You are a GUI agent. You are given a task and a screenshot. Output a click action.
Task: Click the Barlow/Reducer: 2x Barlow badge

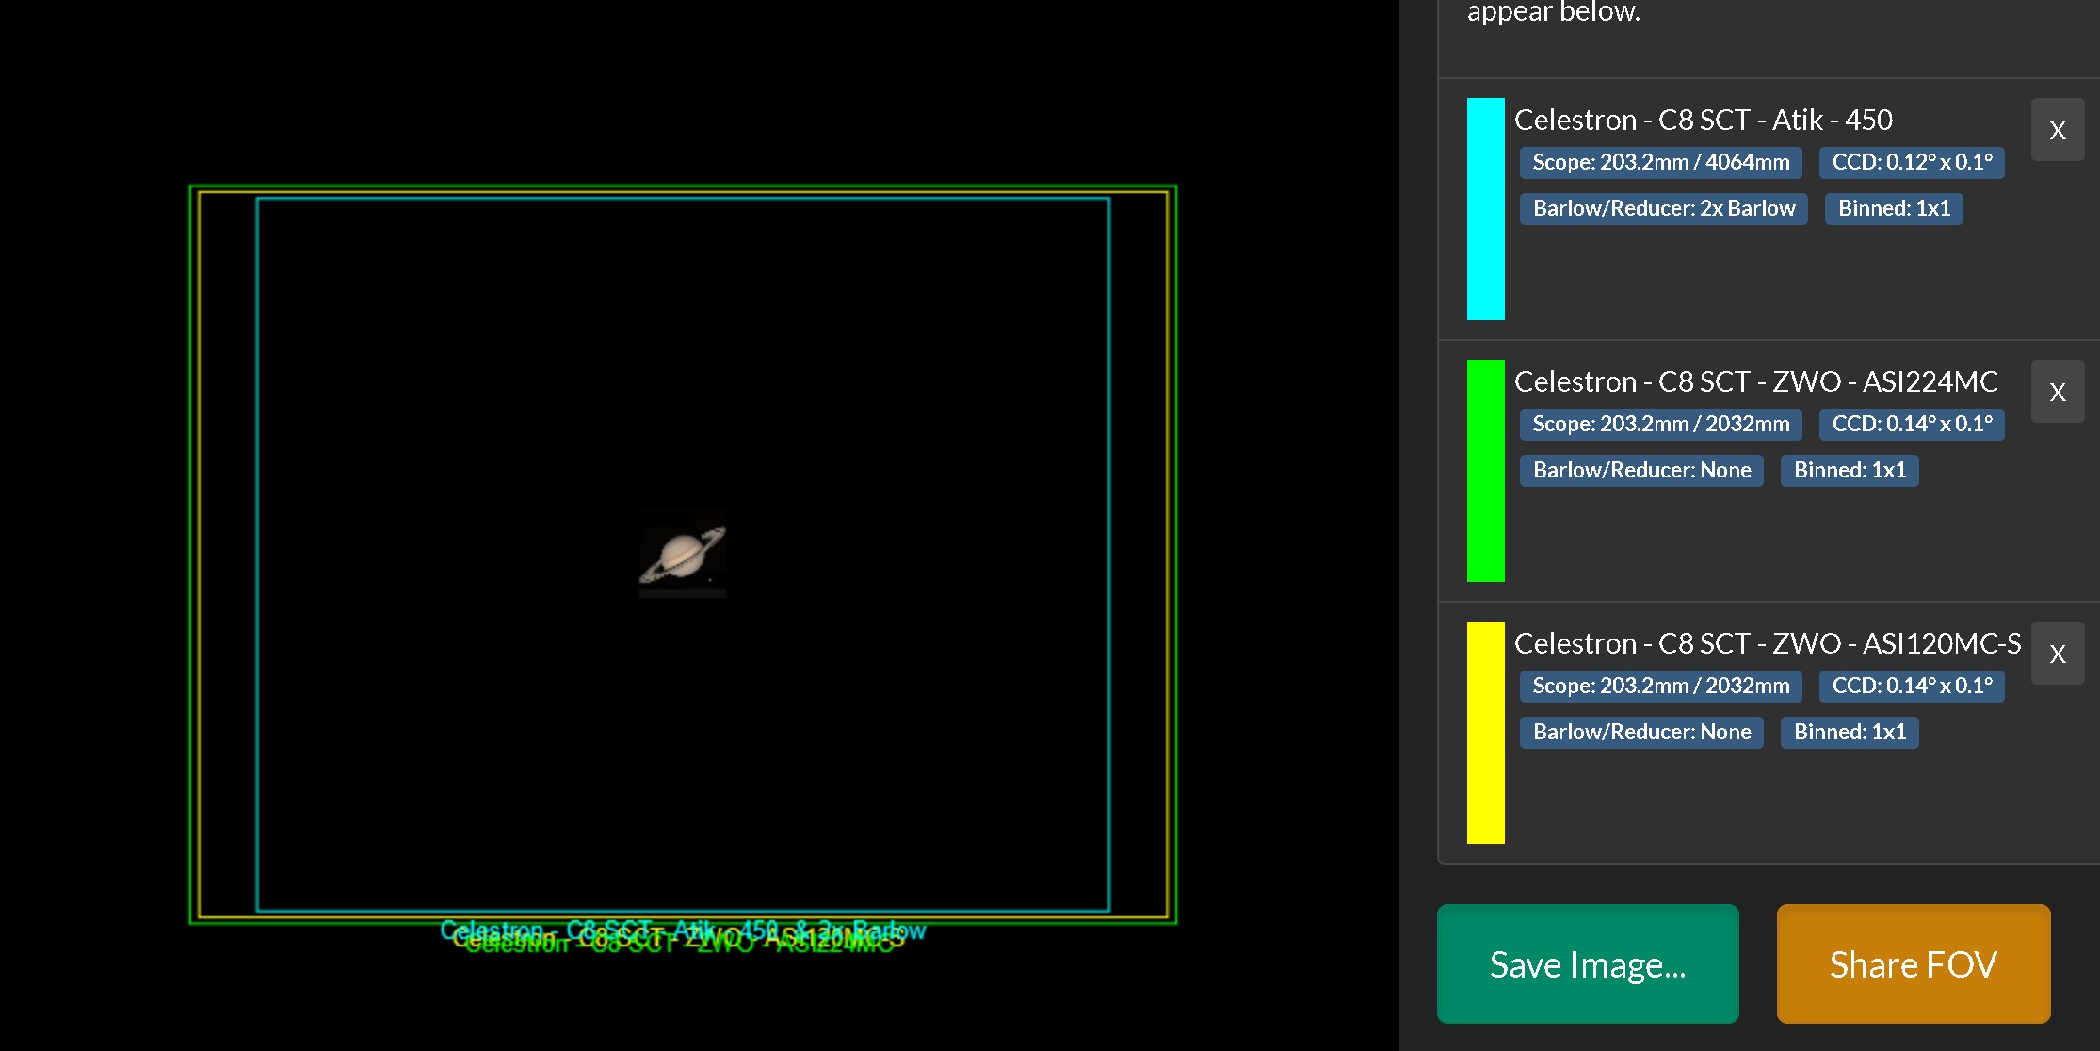pos(1663,208)
